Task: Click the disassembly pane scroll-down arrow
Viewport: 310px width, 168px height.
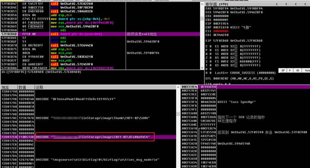Action: pyautogui.click(x=202, y=68)
